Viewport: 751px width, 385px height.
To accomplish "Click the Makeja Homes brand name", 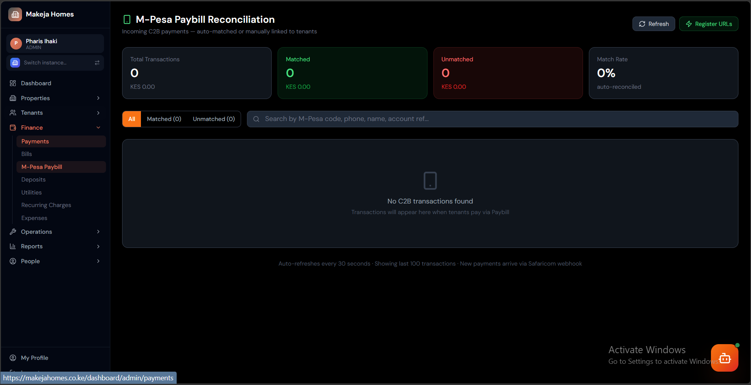I will coord(50,15).
